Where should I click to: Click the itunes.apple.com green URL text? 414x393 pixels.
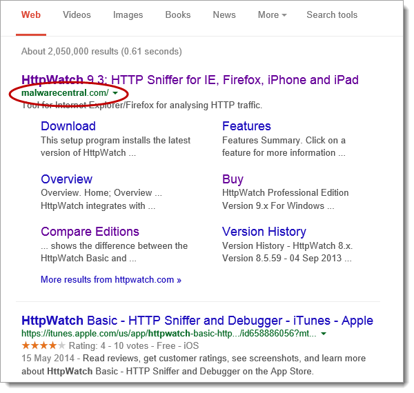pos(169,334)
